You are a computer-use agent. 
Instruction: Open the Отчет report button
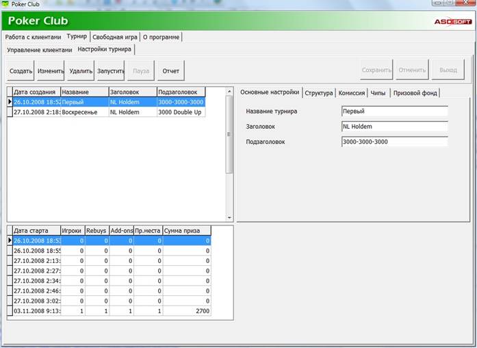[170, 71]
